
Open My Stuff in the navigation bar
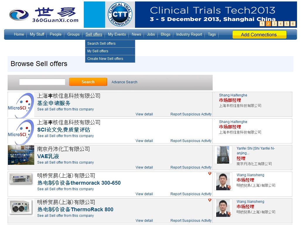point(37,34)
